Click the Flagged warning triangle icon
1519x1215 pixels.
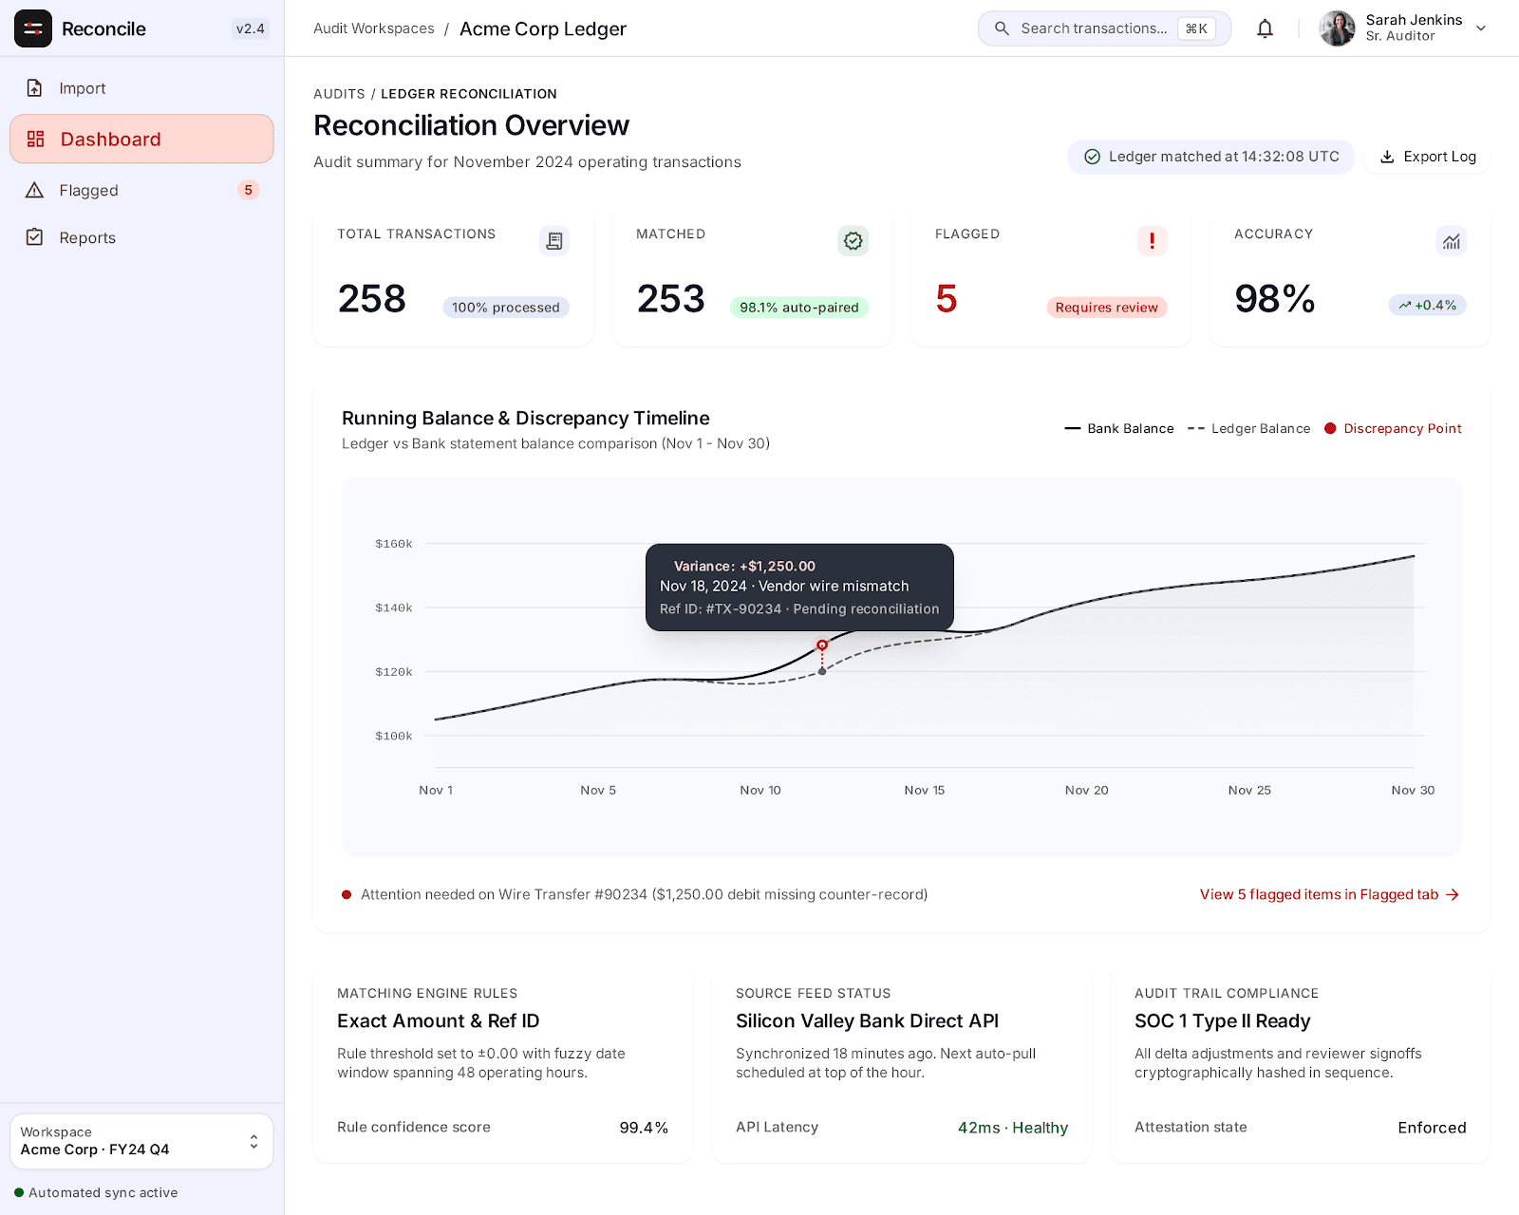click(x=35, y=190)
